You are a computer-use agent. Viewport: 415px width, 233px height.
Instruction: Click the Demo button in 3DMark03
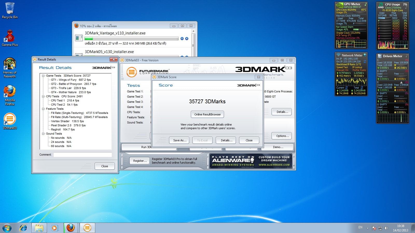pos(278,147)
